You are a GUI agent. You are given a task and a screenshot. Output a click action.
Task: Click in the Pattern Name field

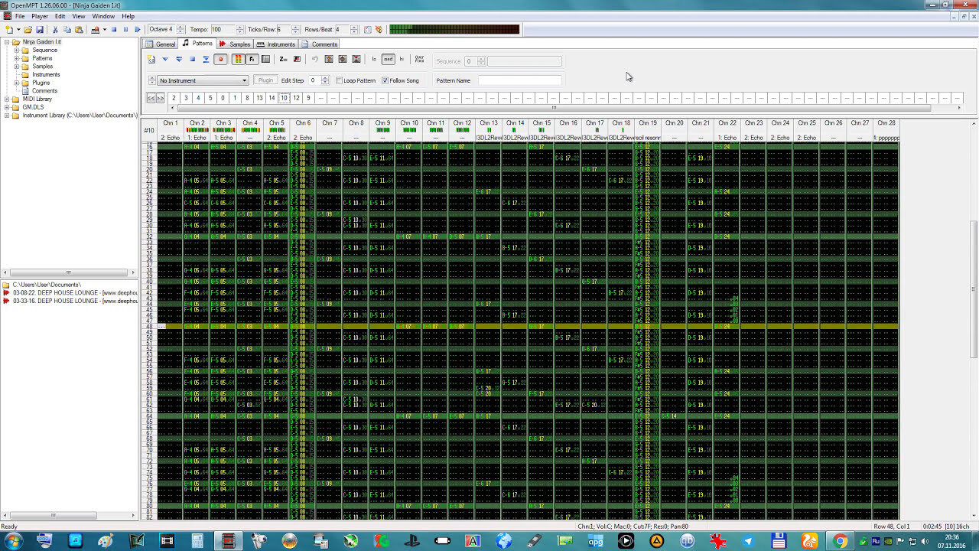[519, 80]
